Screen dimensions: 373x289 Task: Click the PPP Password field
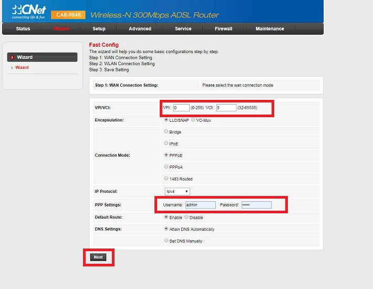[256, 205]
